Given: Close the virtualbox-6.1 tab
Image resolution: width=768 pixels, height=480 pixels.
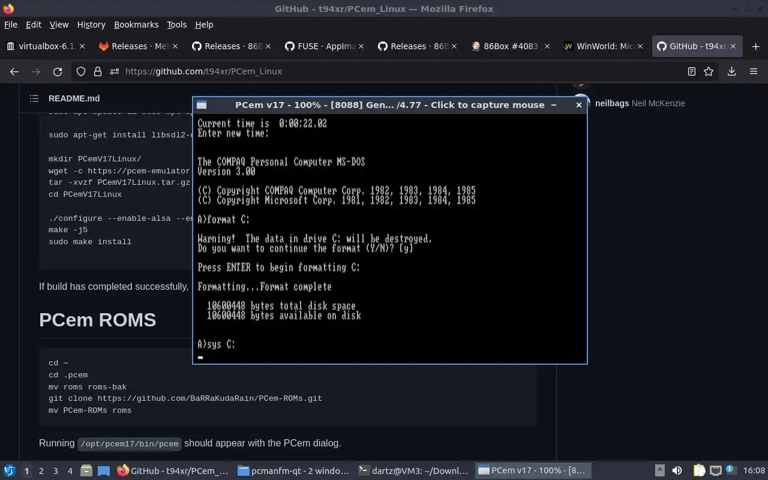Looking at the screenshot, I should 82,46.
